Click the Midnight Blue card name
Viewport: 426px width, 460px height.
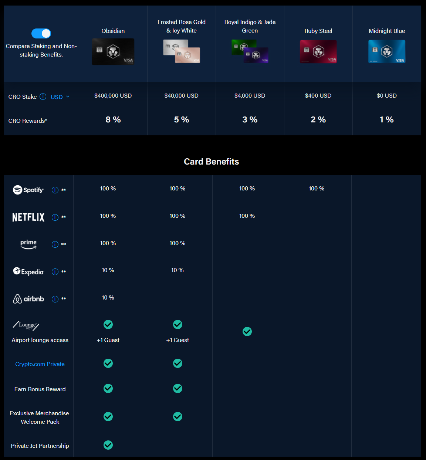387,31
